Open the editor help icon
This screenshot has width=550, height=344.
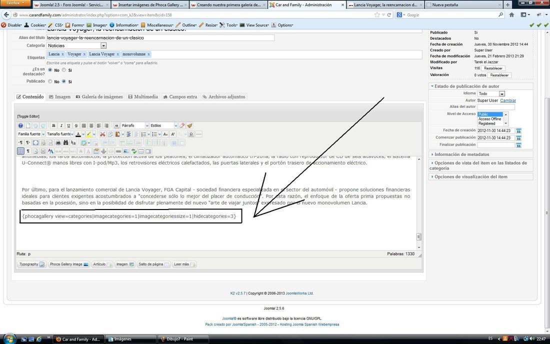[x=20, y=125]
